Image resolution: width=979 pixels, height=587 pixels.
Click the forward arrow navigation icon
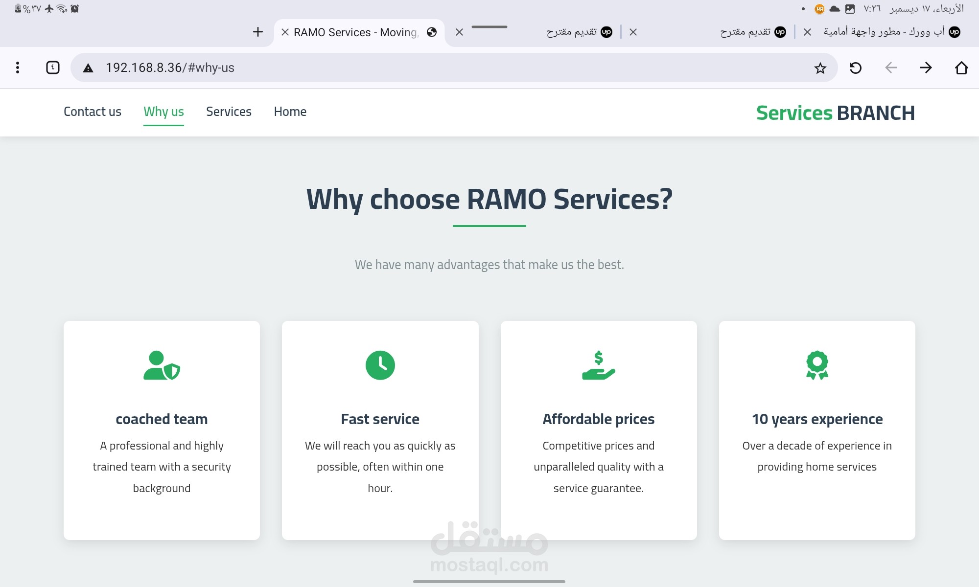click(926, 68)
